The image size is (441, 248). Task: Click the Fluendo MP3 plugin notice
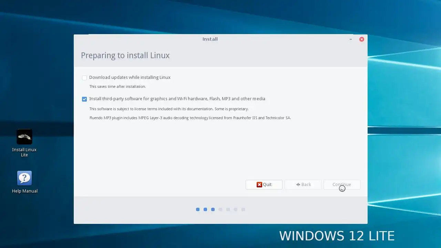point(190,118)
